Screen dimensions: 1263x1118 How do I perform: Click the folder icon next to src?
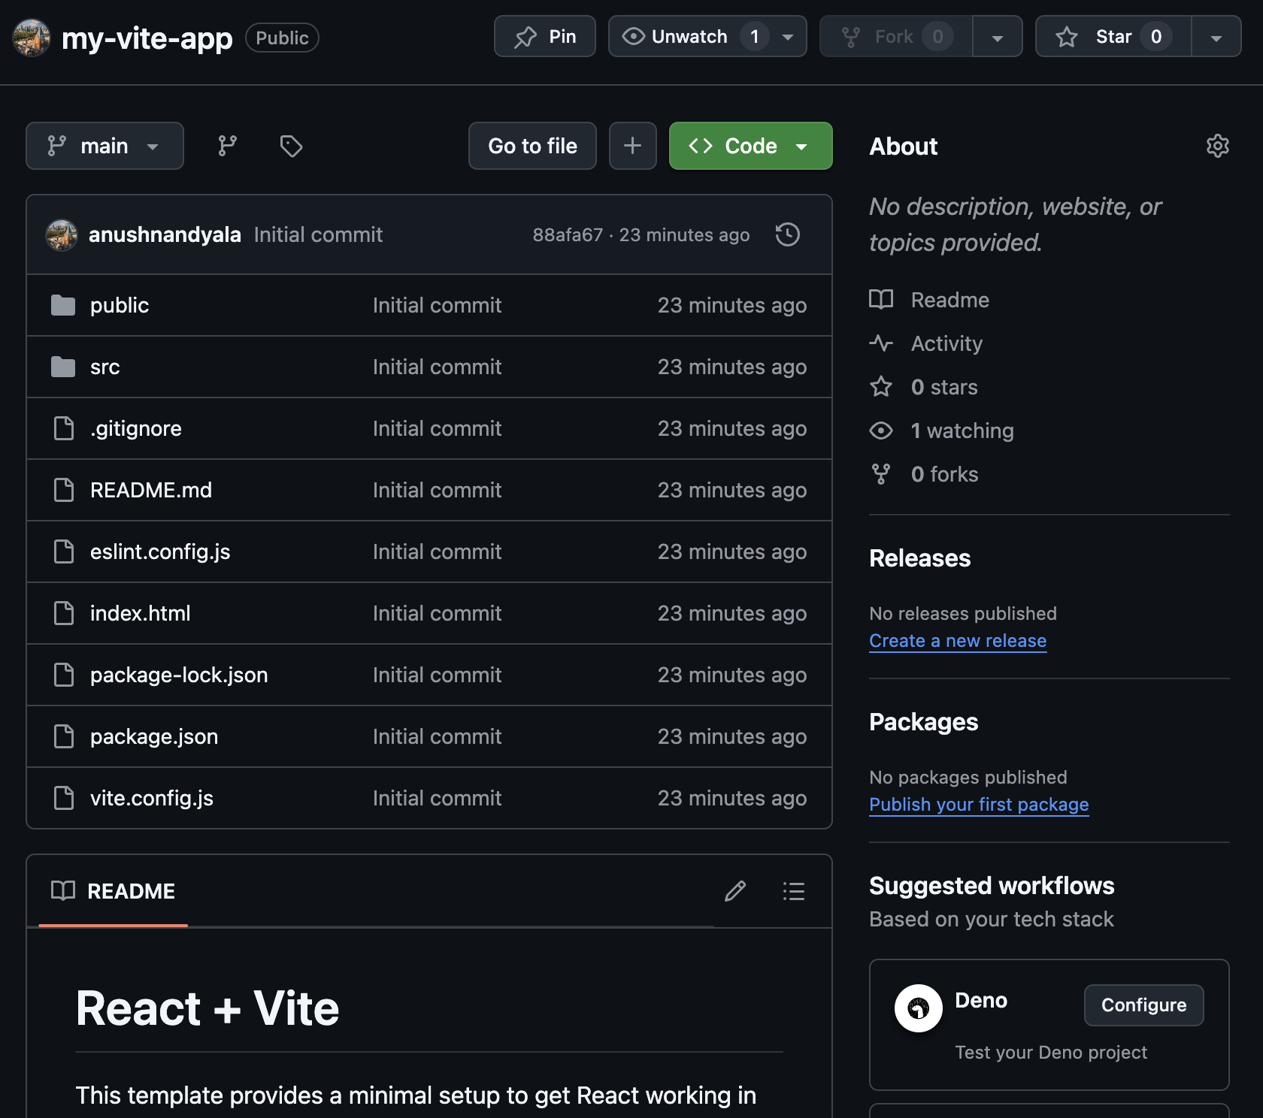[x=63, y=367]
